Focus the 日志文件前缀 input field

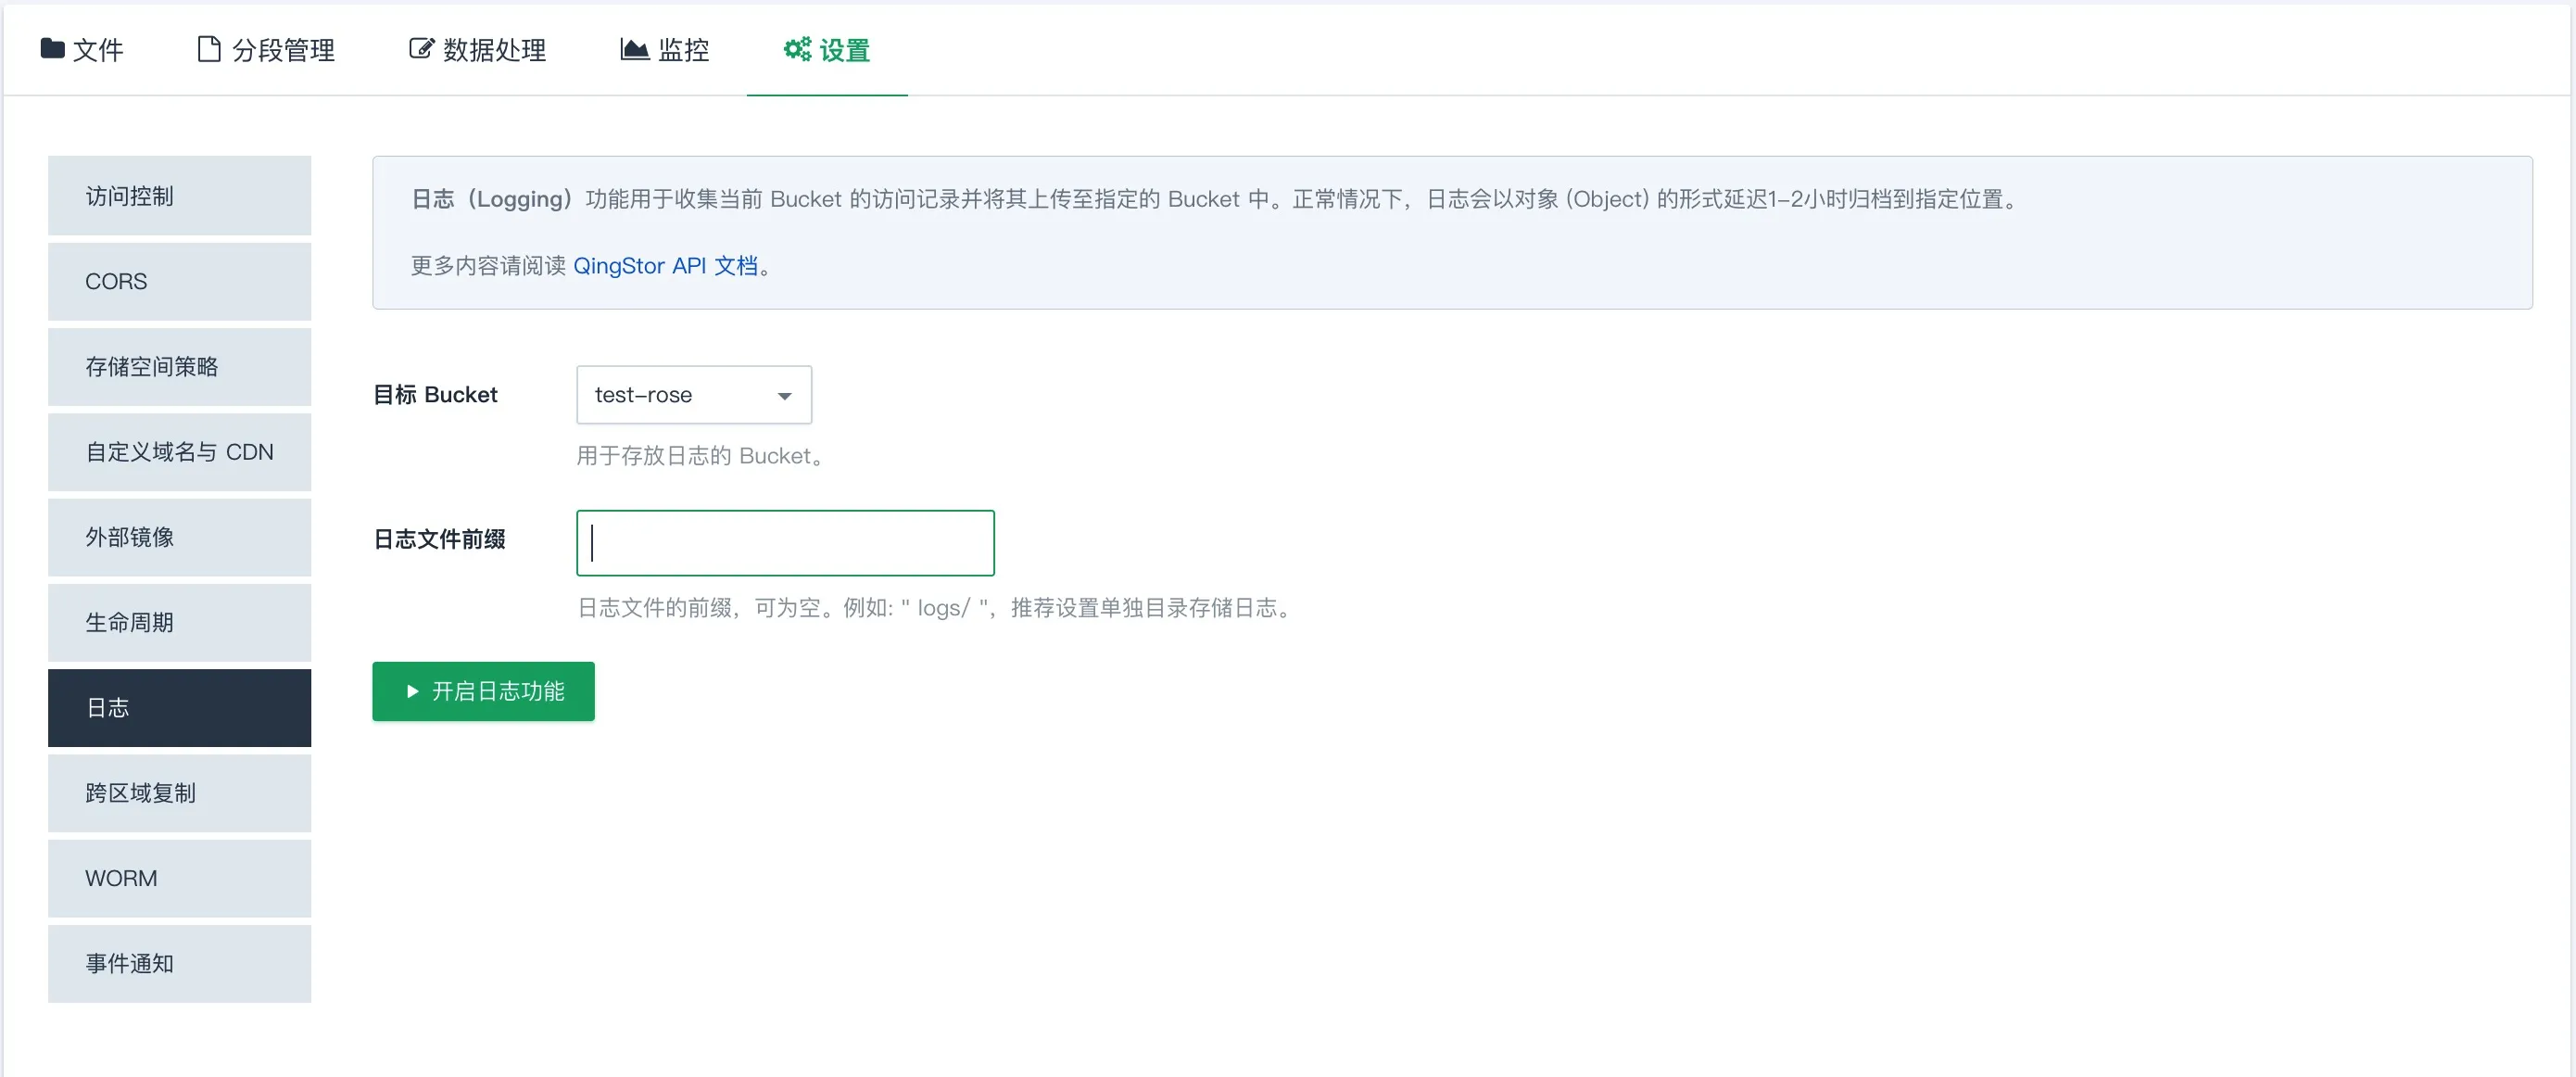pyautogui.click(x=785, y=543)
